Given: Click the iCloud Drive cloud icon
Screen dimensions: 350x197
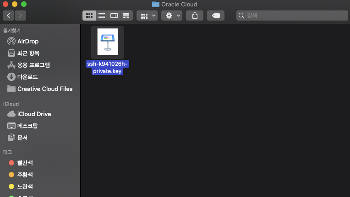Looking at the screenshot, I should coord(11,114).
